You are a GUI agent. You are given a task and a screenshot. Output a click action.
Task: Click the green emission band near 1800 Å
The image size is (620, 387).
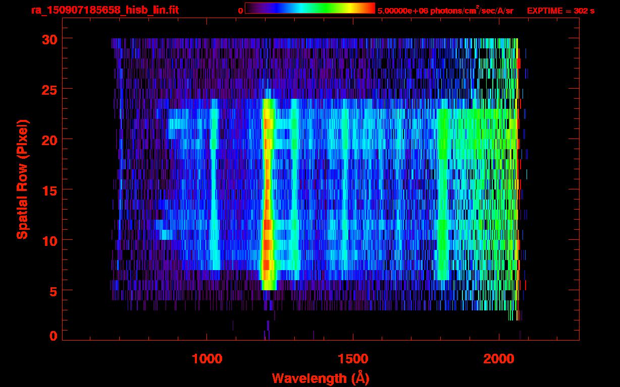tap(443, 194)
